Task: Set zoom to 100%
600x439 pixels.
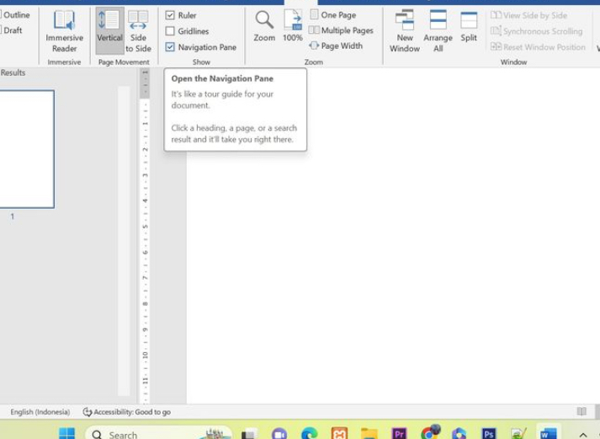Action: [292, 27]
